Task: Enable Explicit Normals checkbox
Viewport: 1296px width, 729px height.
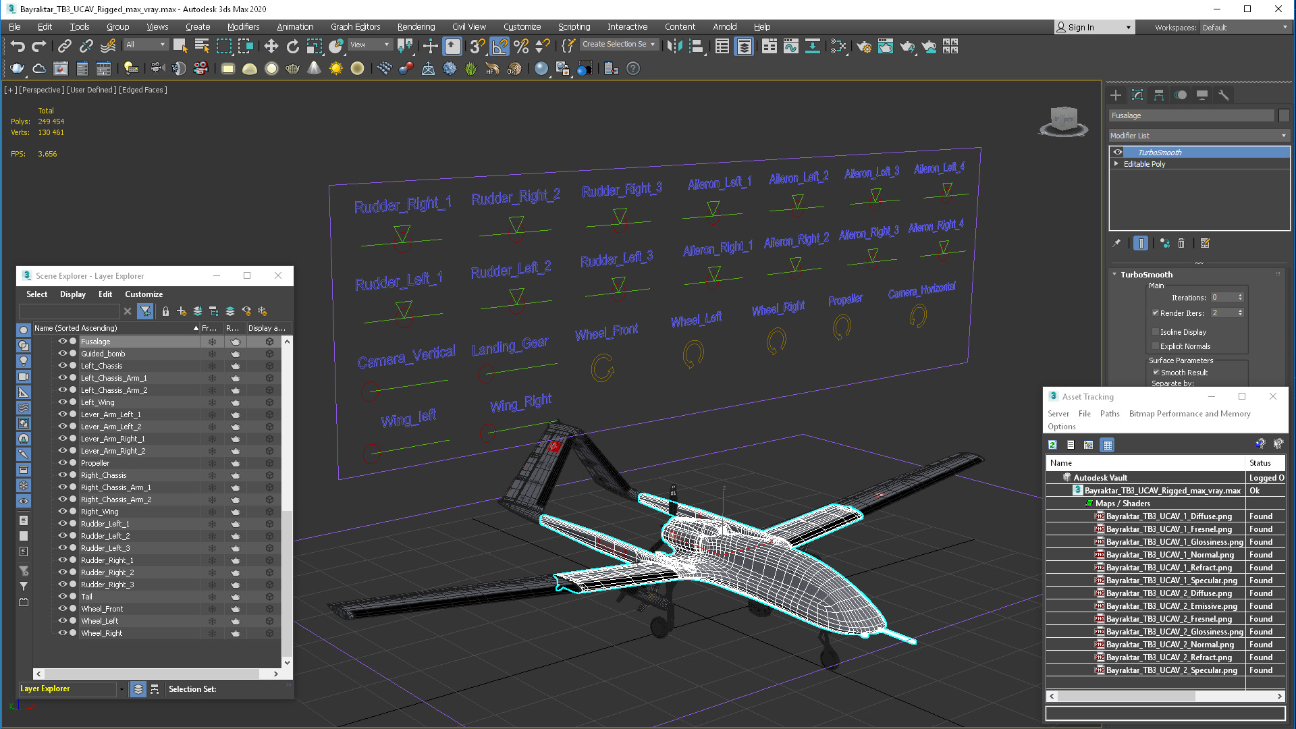Action: (1156, 346)
